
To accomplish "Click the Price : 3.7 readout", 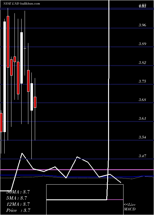I will [18, 210].
